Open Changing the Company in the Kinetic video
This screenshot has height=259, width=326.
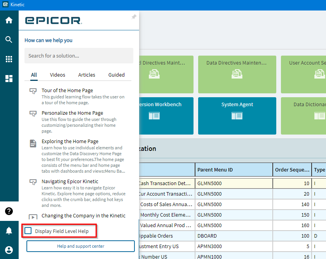84,216
